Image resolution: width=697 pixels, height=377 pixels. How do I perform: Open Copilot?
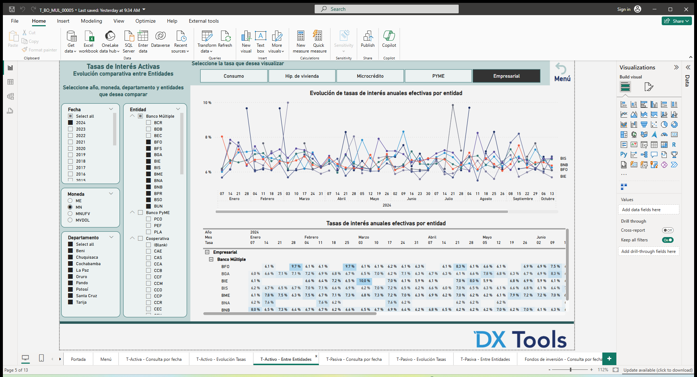point(389,40)
